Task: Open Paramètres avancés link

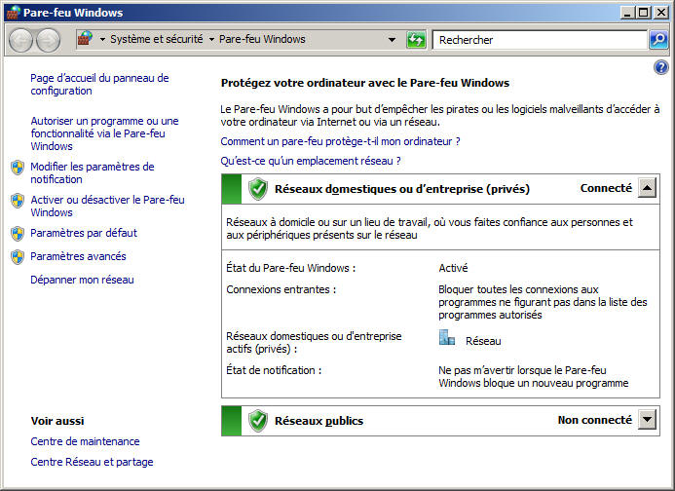Action: click(78, 256)
